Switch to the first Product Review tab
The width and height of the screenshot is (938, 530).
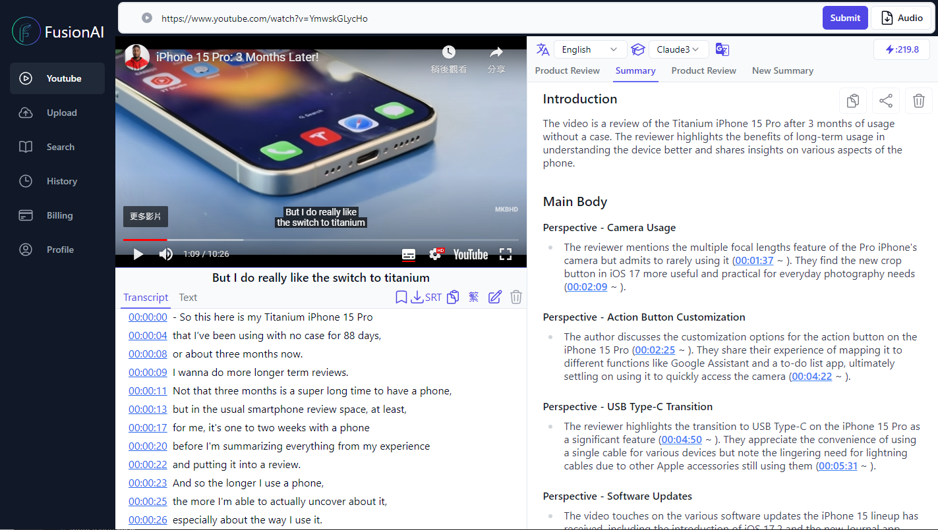click(x=567, y=70)
